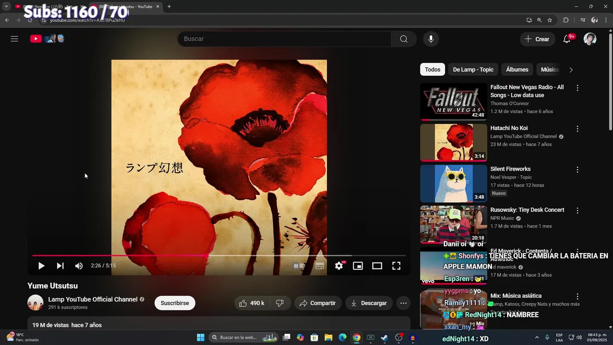The height and width of the screenshot is (345, 613).
Task: Open the Xbox app on the taskbar
Action: click(370, 337)
